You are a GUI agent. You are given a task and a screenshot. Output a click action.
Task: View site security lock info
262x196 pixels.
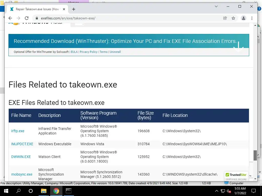point(37,18)
